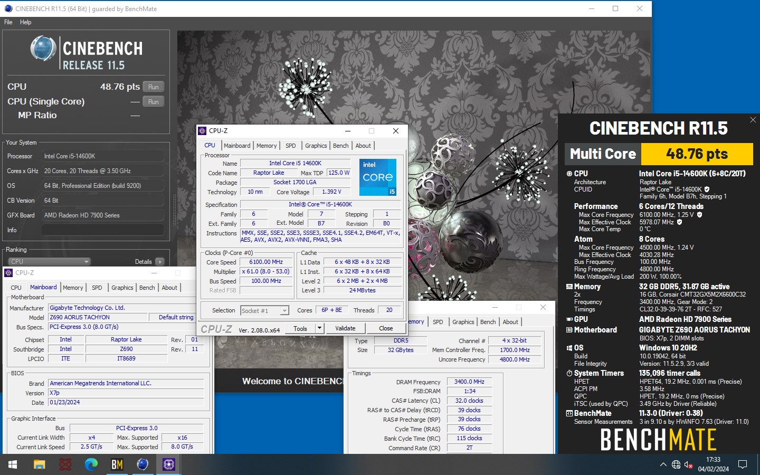Click Validate in CPU-Z
The image size is (760, 475).
tap(345, 328)
